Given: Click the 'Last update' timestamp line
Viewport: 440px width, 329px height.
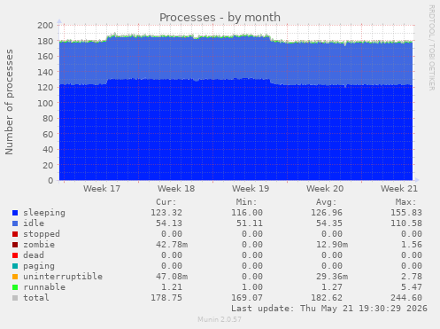Looking at the screenshot, I should tap(329, 309).
